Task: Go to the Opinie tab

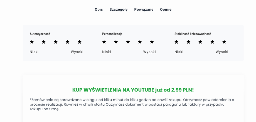Action: 166,9
